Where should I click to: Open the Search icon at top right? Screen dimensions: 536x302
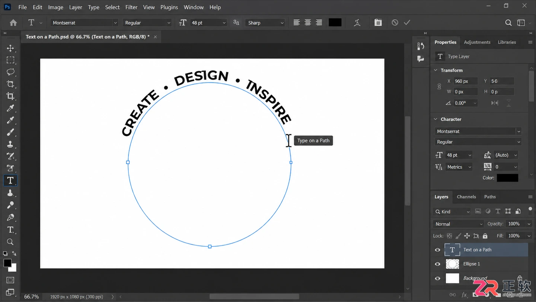(x=508, y=23)
